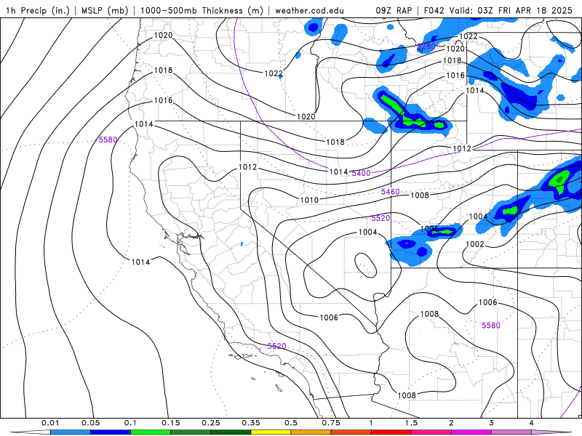Click the 'F042' forecast hour label

click(x=434, y=11)
